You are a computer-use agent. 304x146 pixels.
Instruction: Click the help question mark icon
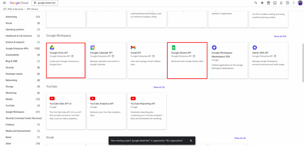coord(287,3)
